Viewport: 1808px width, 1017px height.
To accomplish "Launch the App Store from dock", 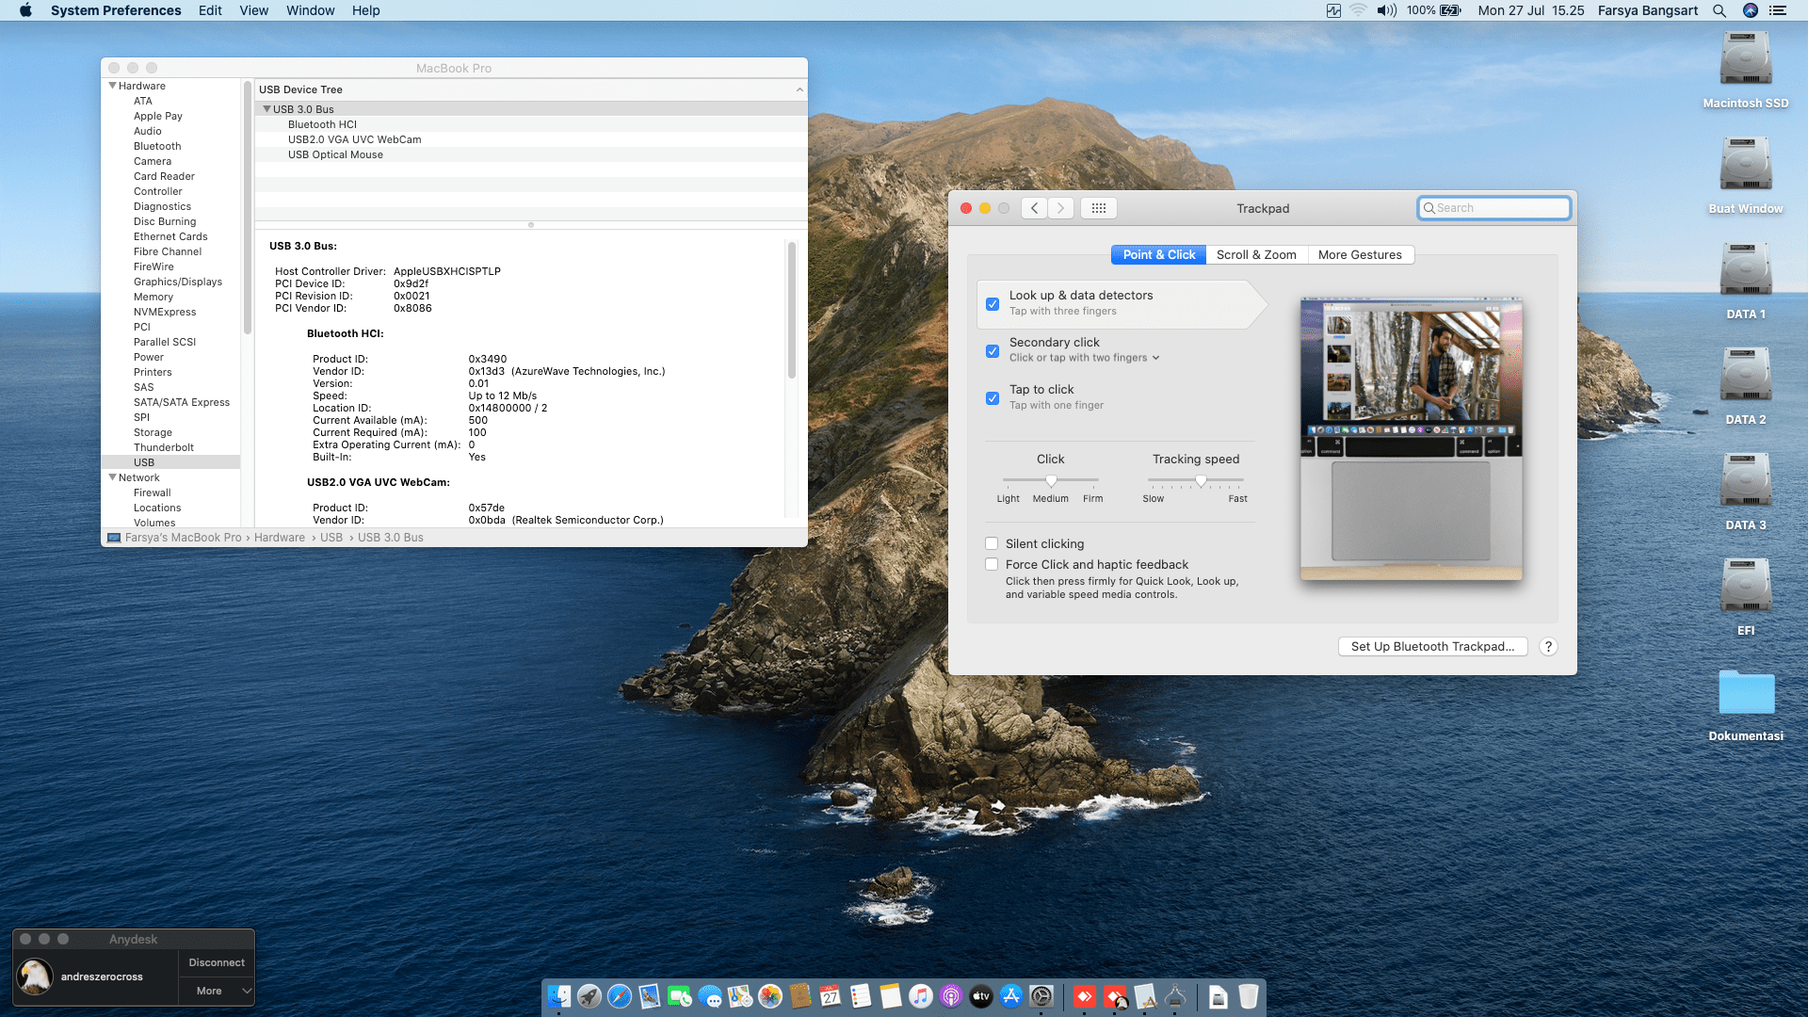I will click(x=1011, y=996).
